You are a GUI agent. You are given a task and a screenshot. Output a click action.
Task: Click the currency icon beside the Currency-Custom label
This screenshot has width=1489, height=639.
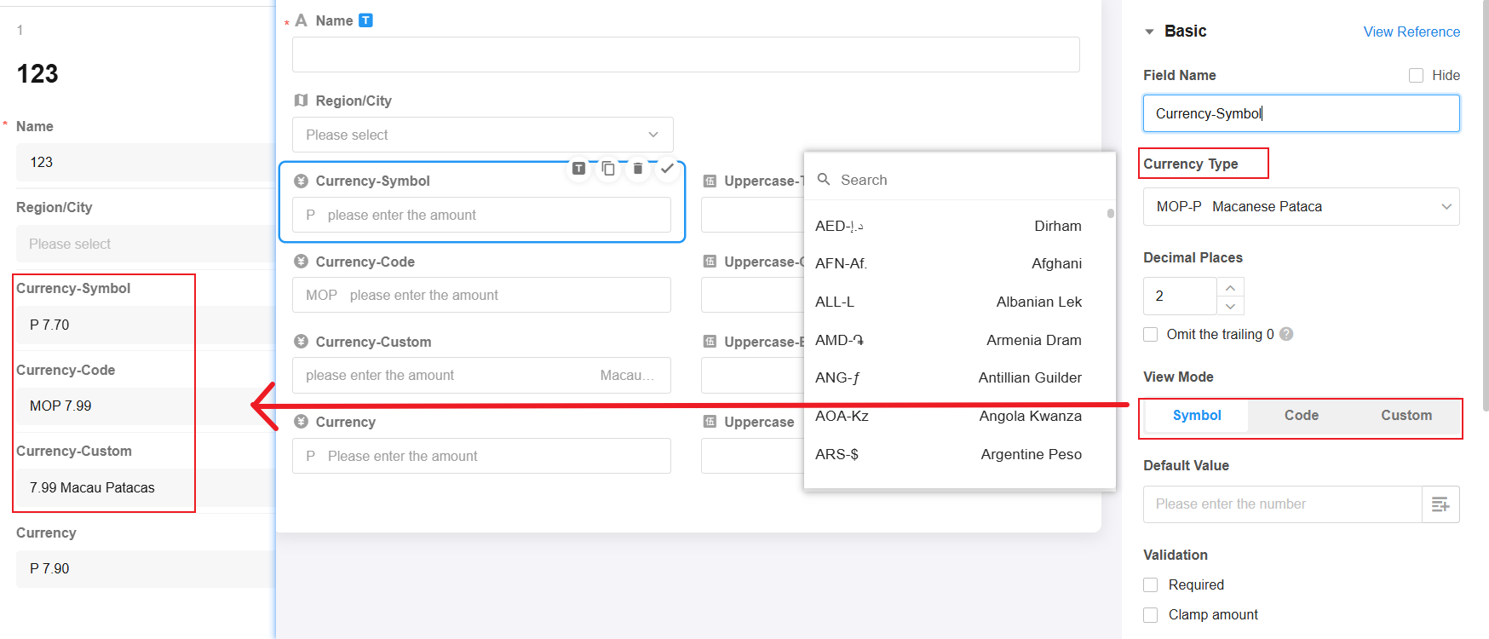click(x=301, y=342)
